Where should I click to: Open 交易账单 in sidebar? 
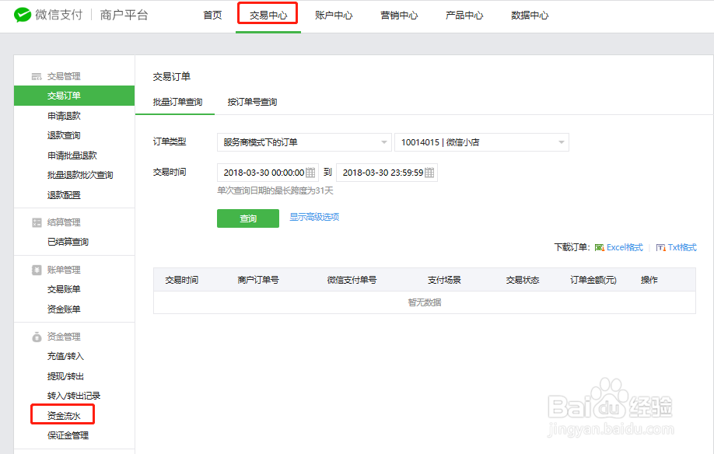64,289
